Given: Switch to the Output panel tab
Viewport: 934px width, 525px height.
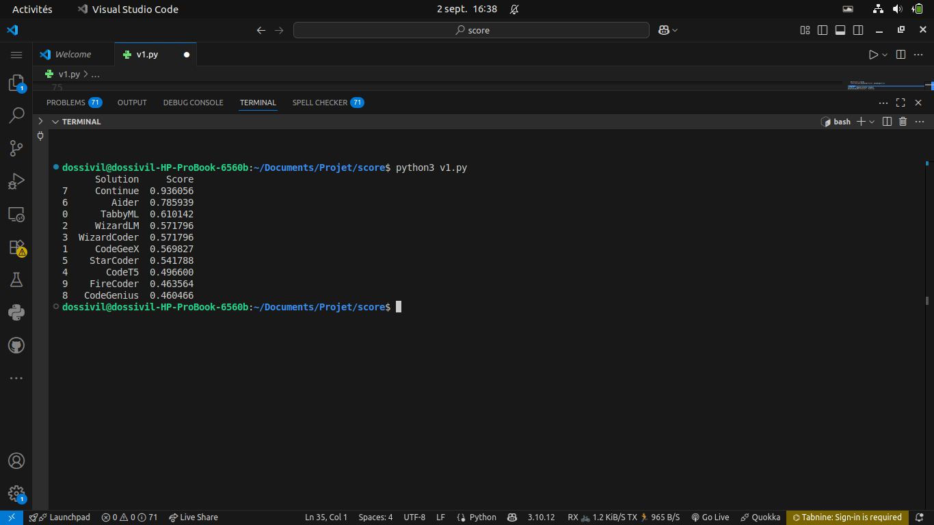Looking at the screenshot, I should 132,103.
